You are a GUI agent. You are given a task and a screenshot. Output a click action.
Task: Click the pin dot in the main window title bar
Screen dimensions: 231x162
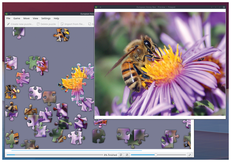coord(11,14)
